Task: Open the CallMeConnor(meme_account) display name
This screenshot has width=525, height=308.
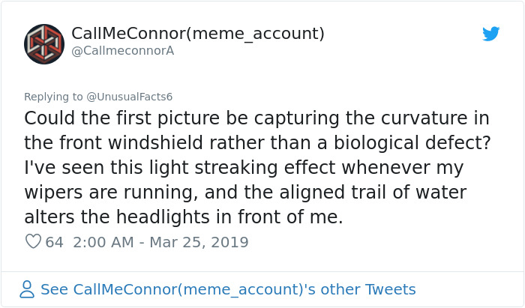Action: [198, 33]
